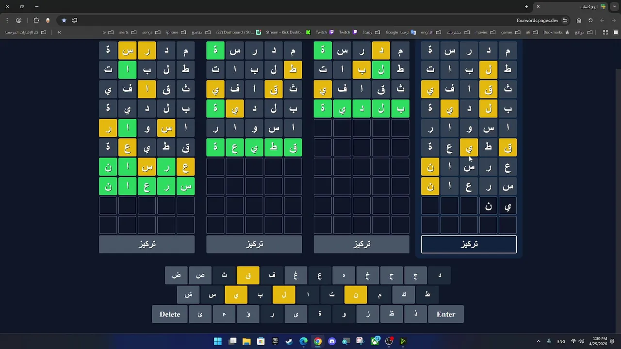
Task: Click the bookmark star in address bar
Action: (64, 20)
